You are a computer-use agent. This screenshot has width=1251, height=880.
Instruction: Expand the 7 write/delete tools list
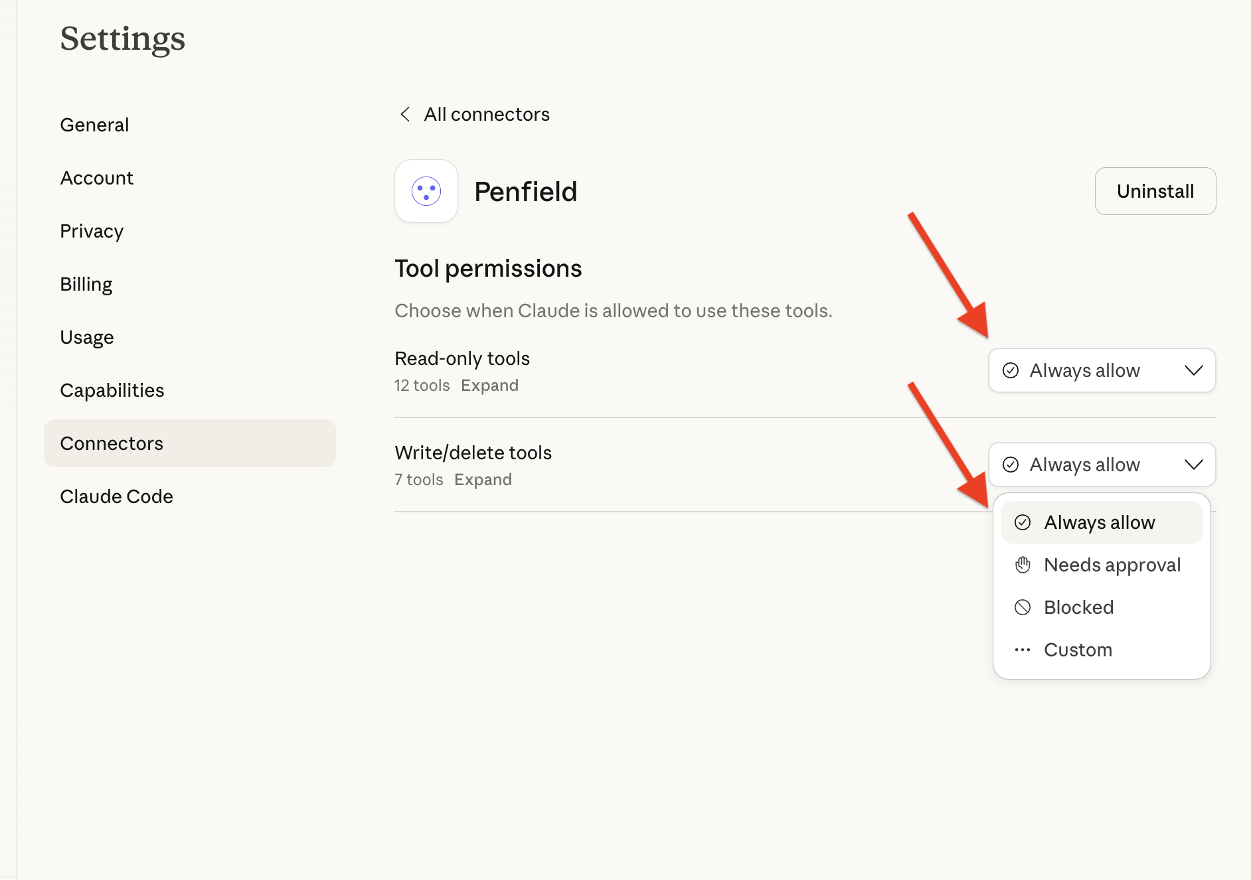(x=483, y=480)
